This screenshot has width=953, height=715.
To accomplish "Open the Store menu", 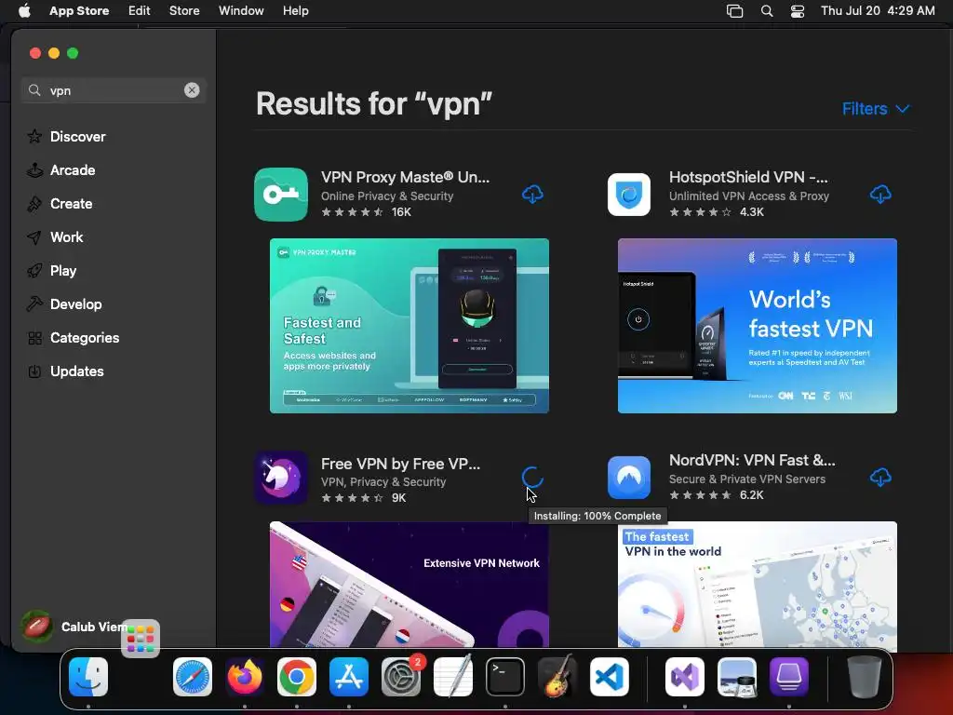I will (x=184, y=11).
